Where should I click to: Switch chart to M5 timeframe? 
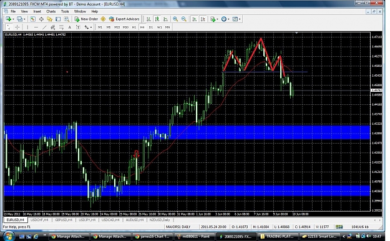[109, 27]
